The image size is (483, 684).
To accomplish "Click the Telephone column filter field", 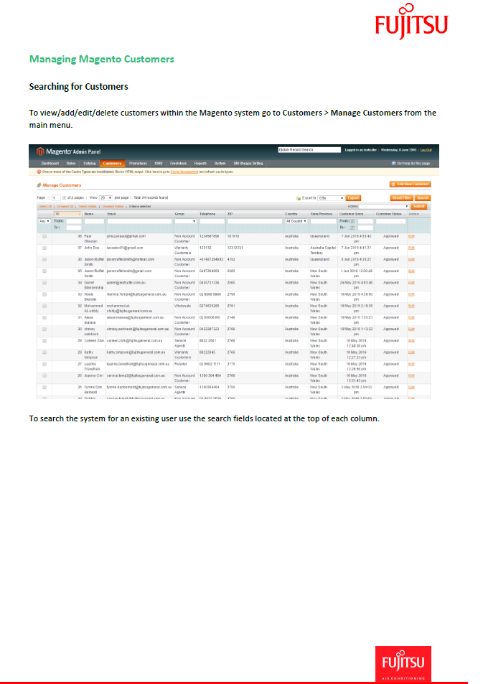I will click(212, 221).
